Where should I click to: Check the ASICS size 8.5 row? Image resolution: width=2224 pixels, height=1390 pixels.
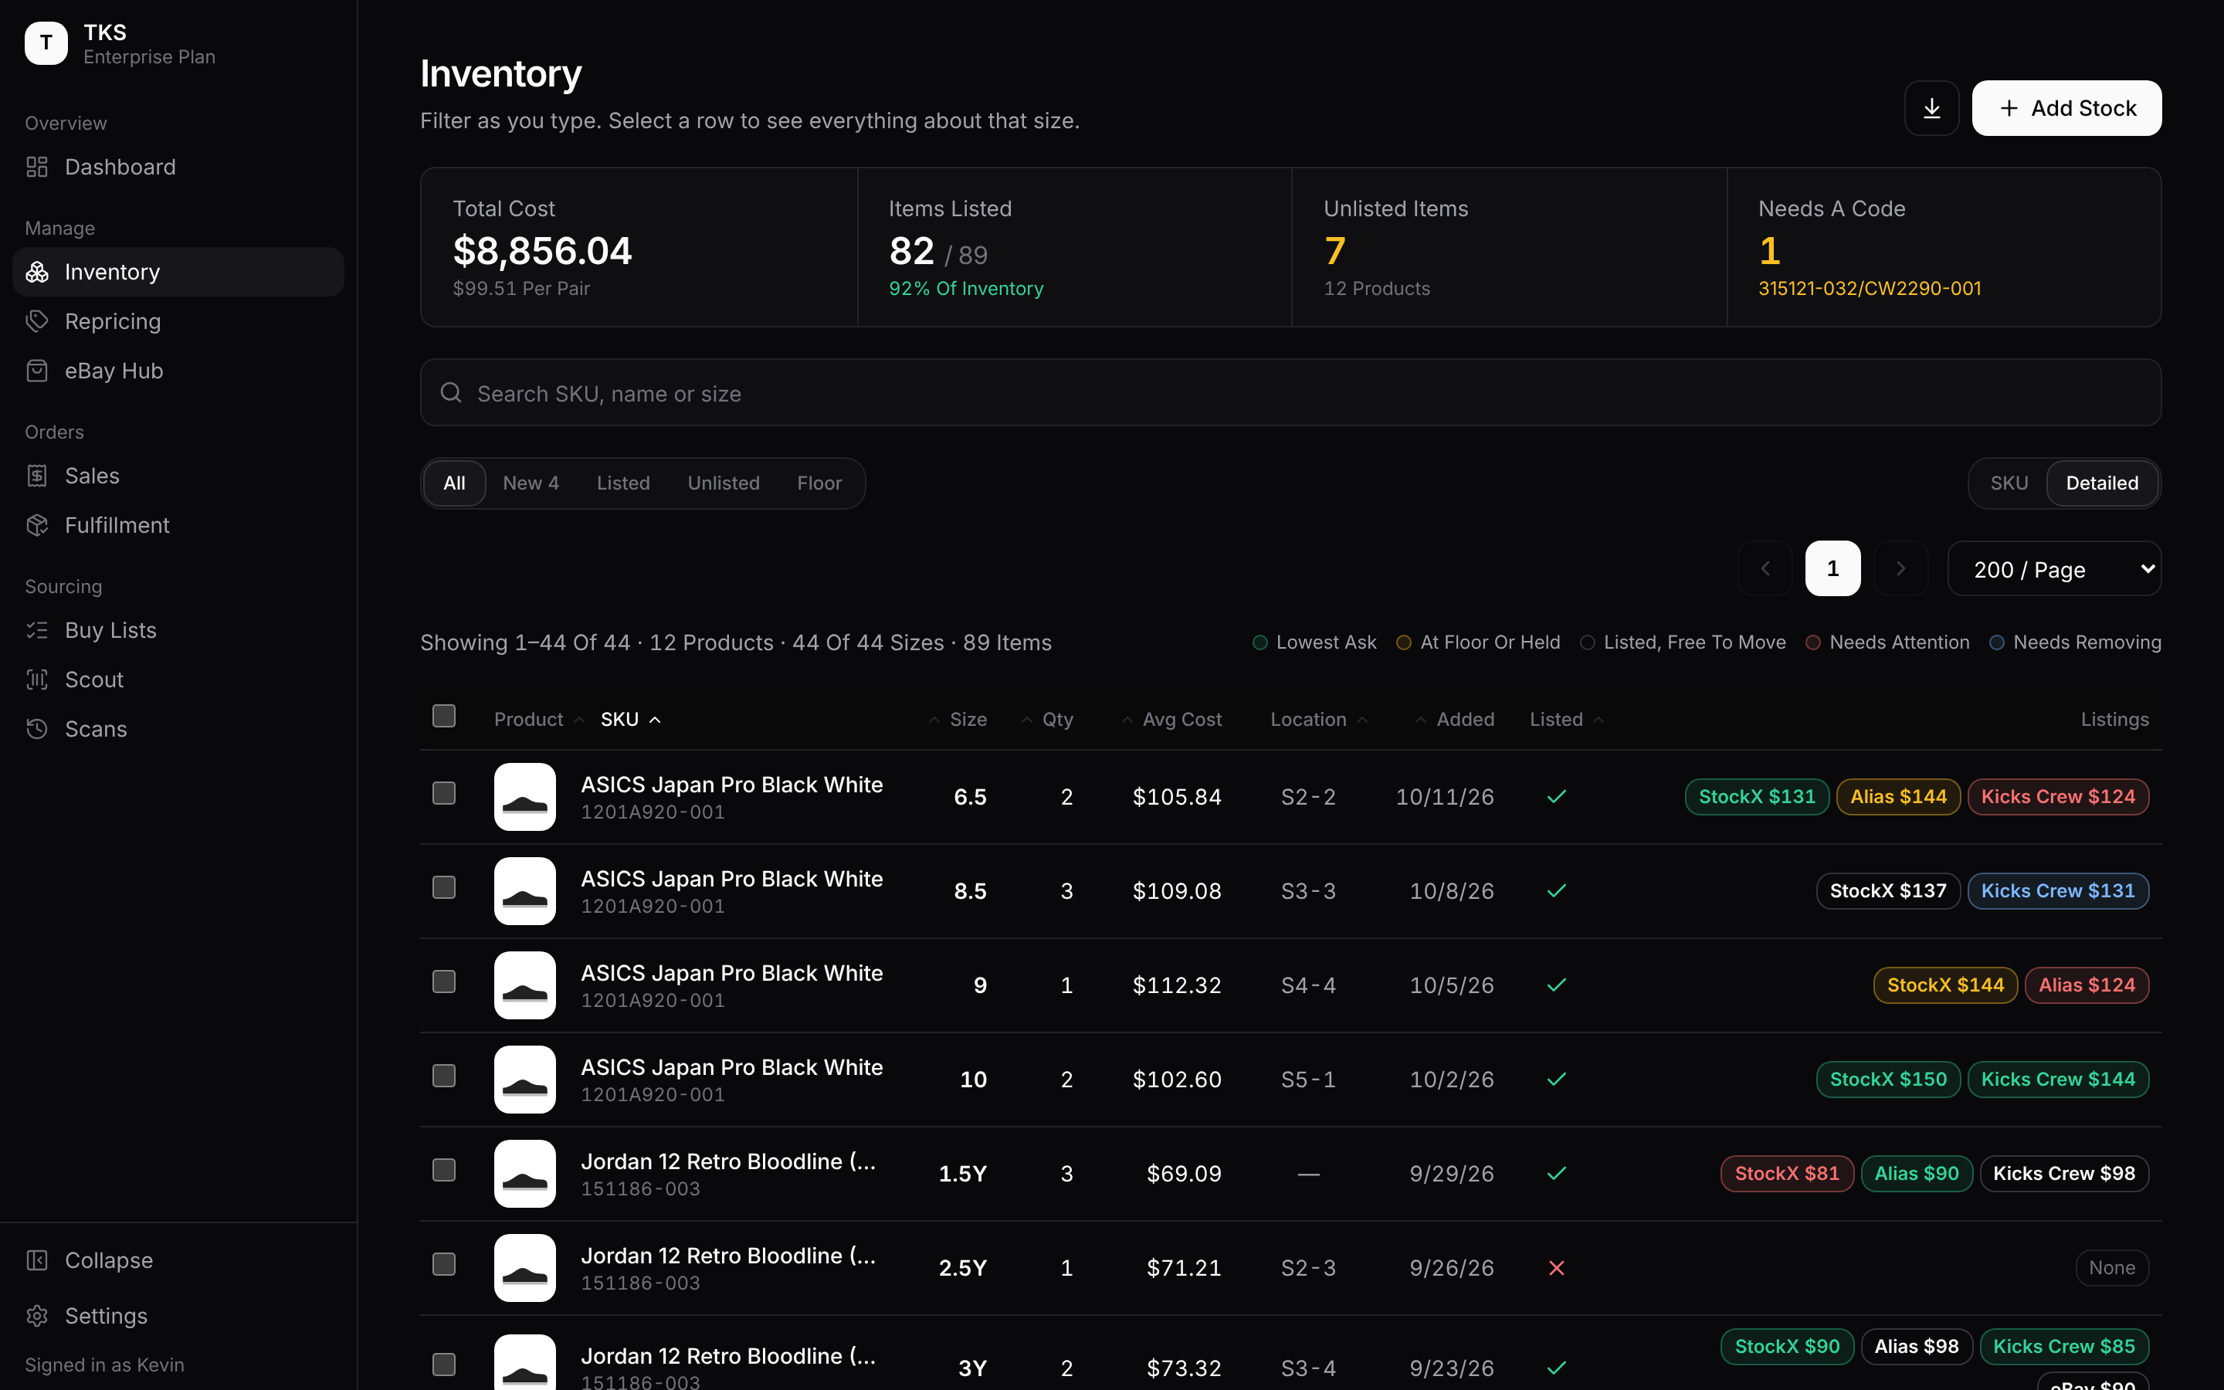click(444, 887)
